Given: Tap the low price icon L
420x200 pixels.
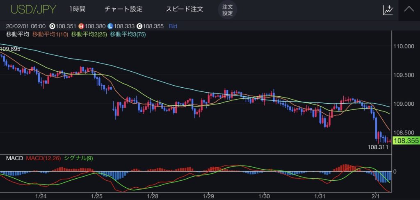Looking at the screenshot, I should tap(110, 26).
